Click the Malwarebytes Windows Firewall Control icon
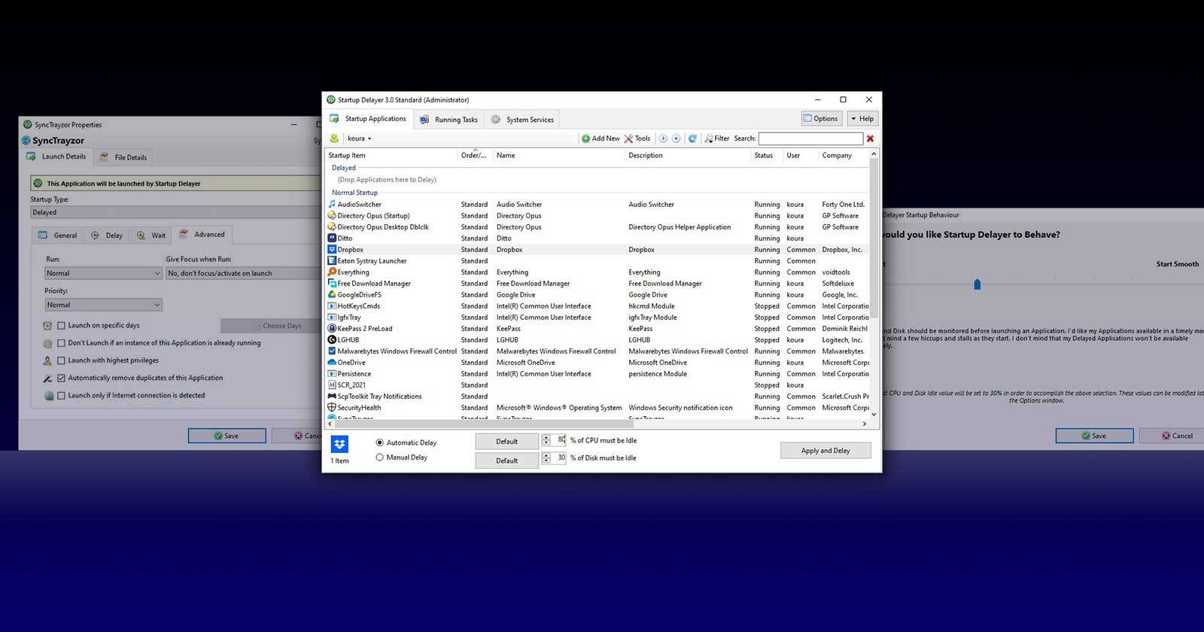Viewport: 1204px width, 632px height. 332,351
